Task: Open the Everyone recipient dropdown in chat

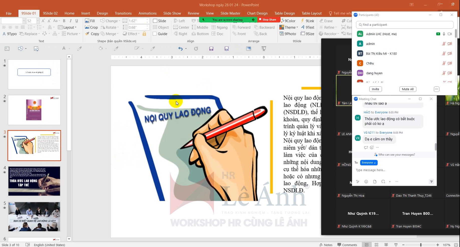Action: pos(369,163)
